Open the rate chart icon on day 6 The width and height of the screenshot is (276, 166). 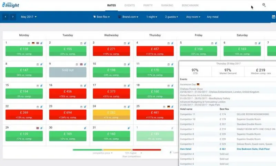point(259,43)
